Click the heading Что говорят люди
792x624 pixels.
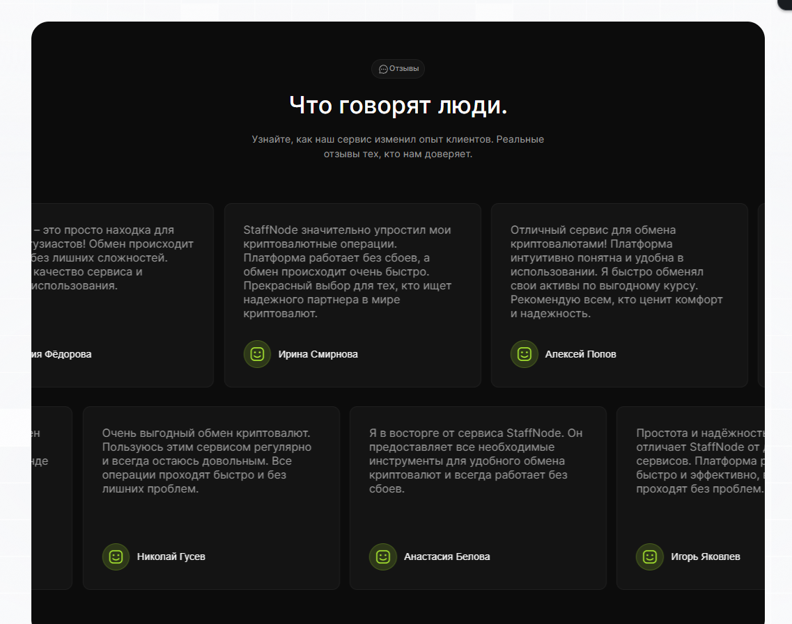coord(398,105)
